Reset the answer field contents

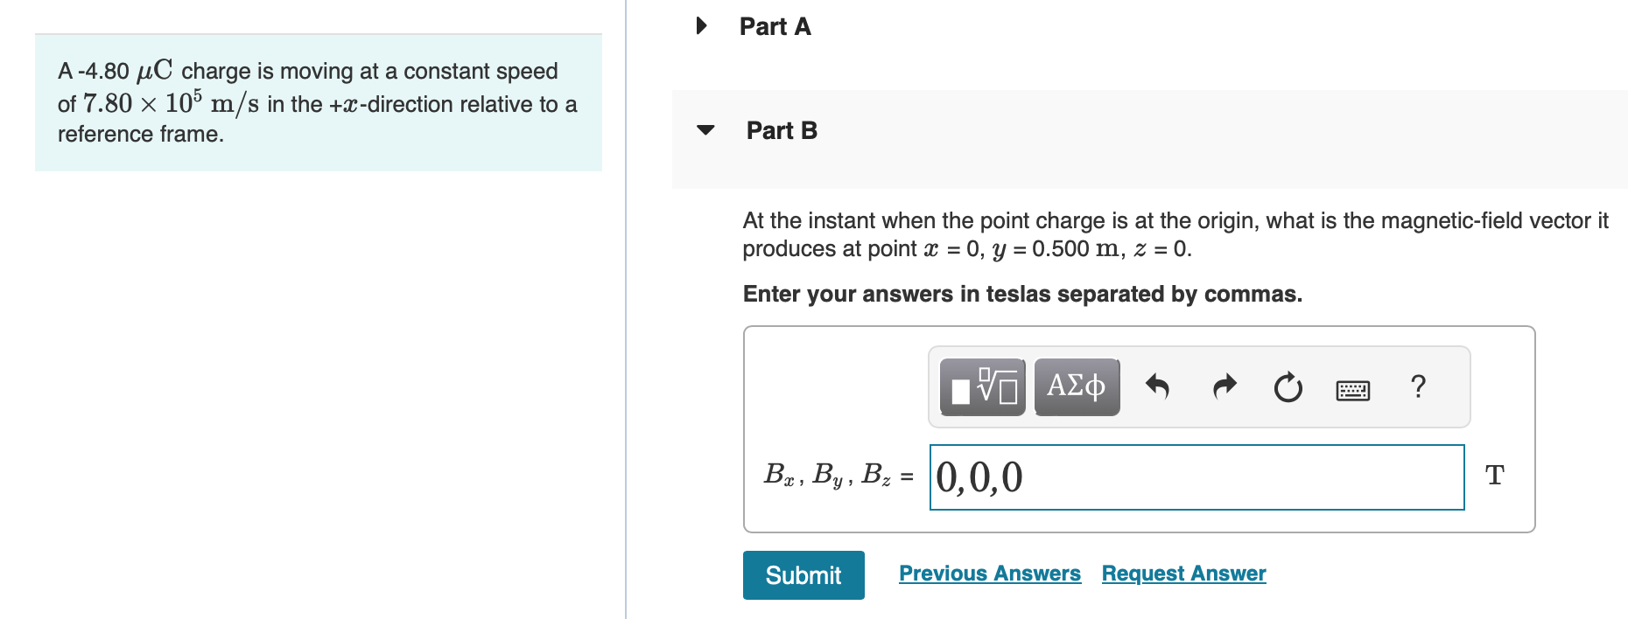tap(1286, 387)
